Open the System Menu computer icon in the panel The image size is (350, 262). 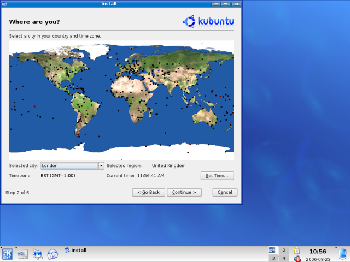[22, 254]
